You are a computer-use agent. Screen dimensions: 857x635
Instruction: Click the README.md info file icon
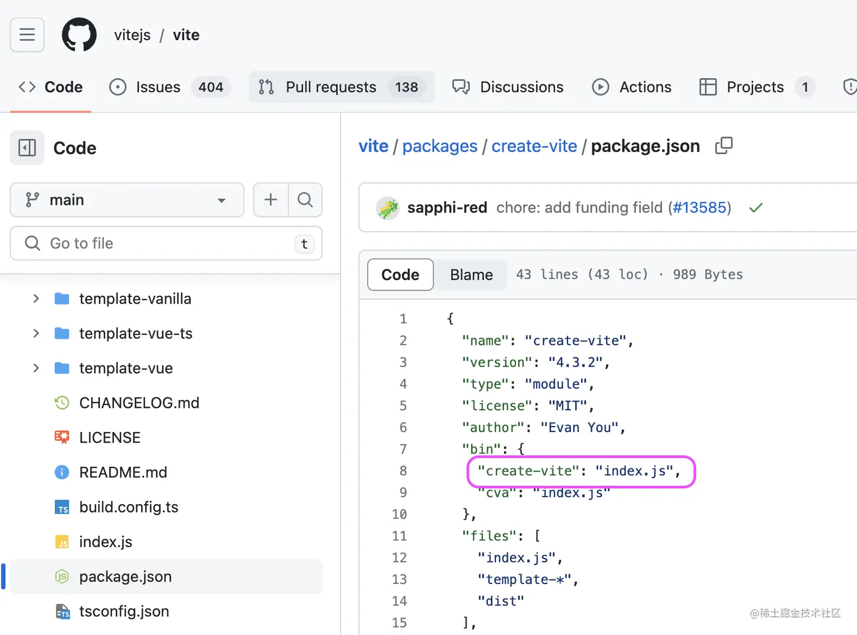(62, 472)
